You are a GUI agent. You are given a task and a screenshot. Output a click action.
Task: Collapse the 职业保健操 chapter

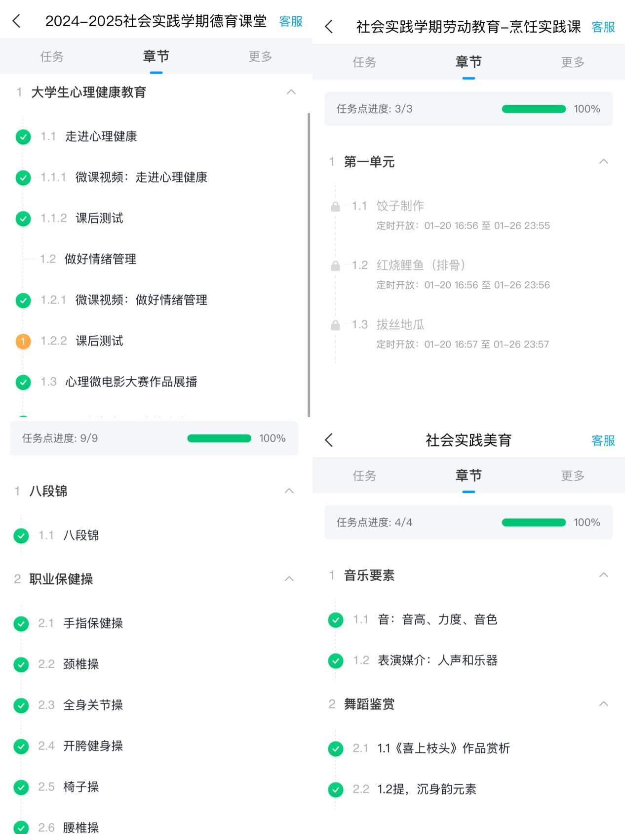pos(289,578)
